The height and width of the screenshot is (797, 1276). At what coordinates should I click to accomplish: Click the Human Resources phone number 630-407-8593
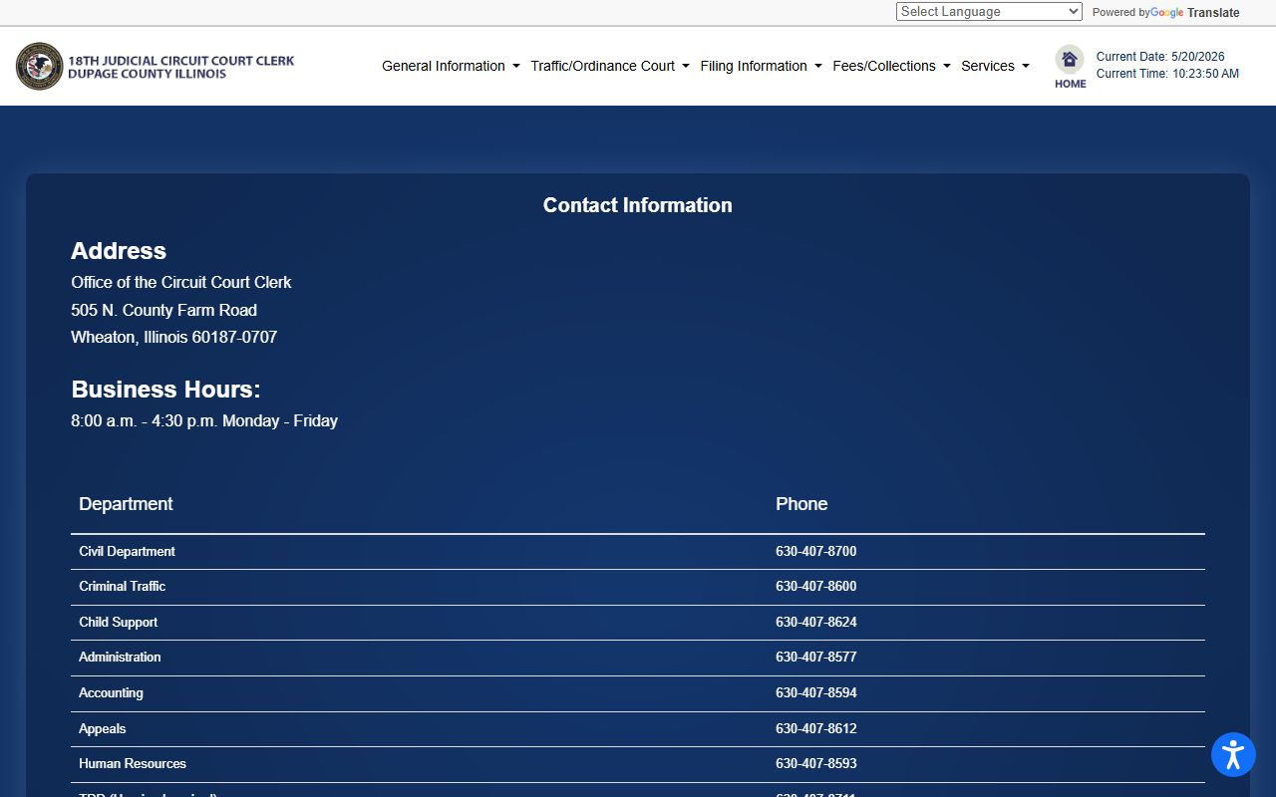pos(816,763)
